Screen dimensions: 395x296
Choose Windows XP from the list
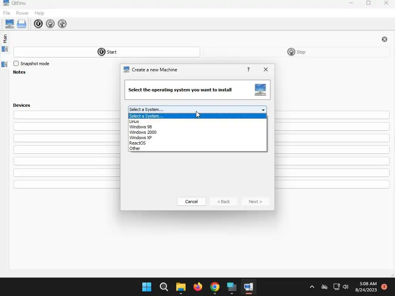[197, 138]
